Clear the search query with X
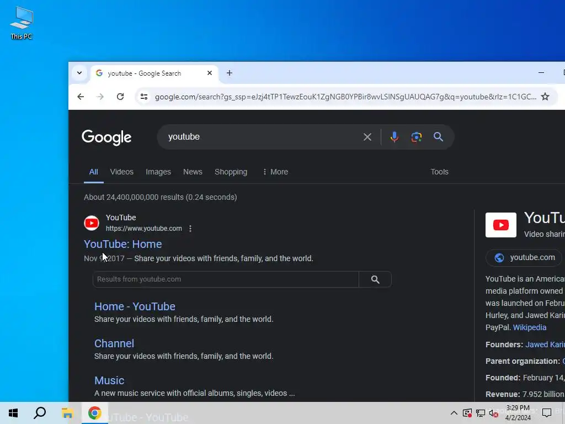This screenshot has width=565, height=424. [x=367, y=137]
